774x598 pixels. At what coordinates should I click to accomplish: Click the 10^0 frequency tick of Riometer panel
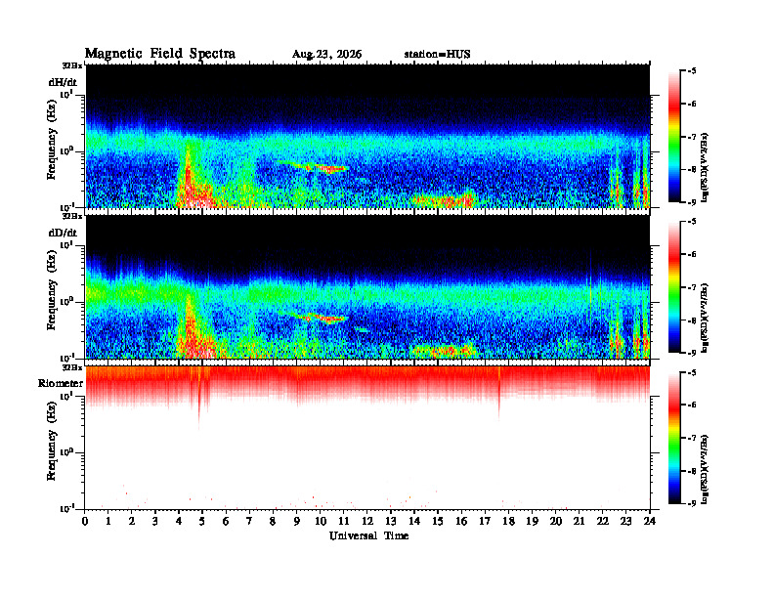67,451
